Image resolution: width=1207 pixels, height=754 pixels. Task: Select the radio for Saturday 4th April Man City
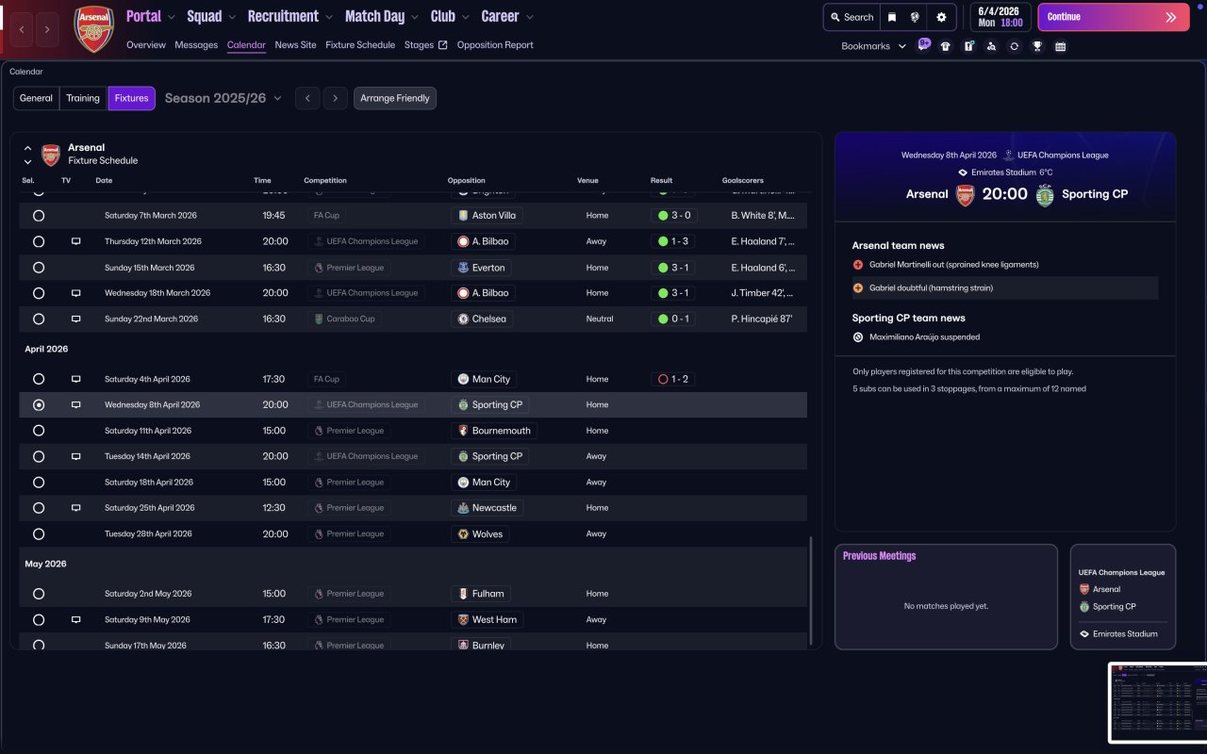[39, 379]
